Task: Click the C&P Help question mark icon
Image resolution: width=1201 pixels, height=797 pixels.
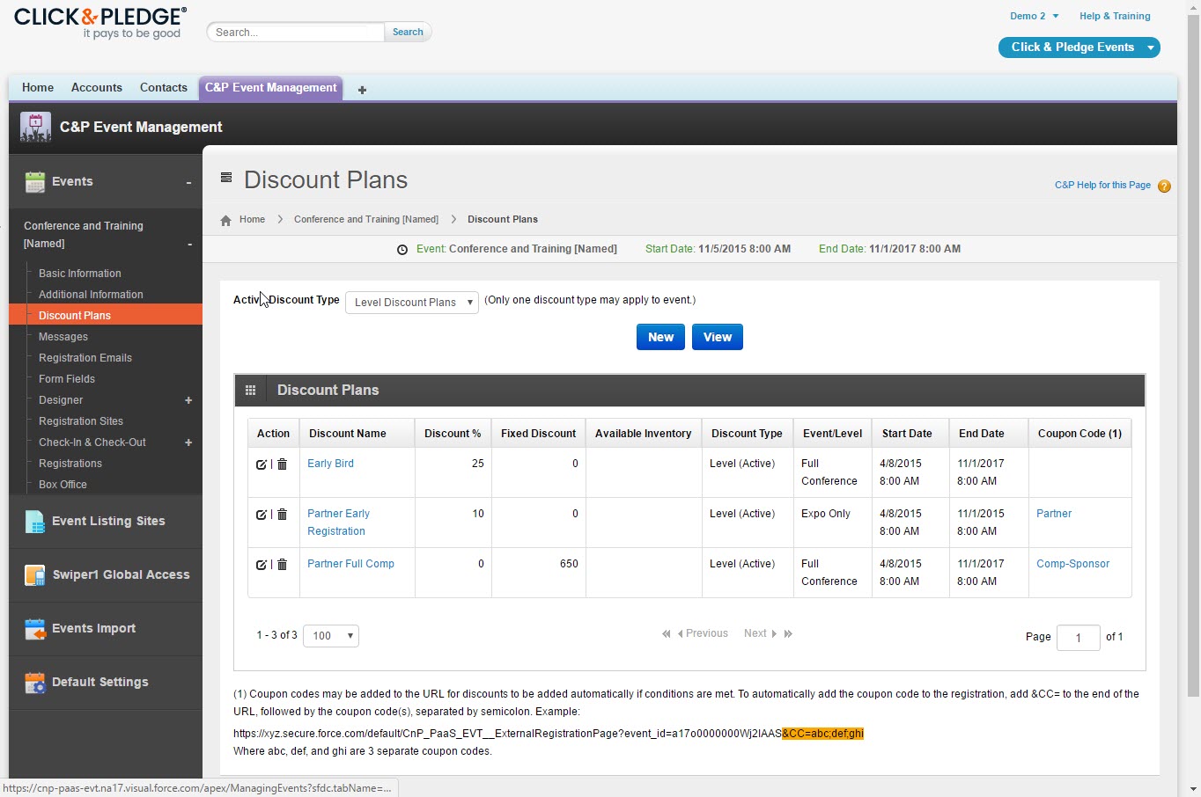Action: click(1164, 186)
